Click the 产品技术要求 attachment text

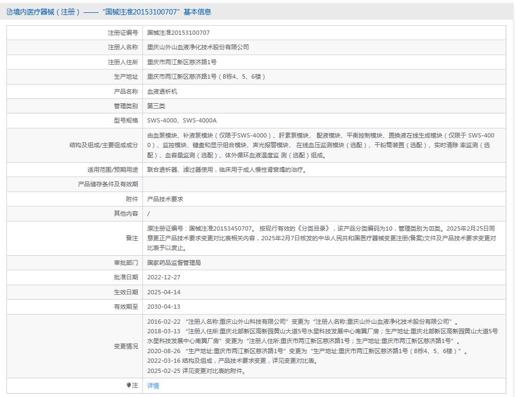click(165, 198)
